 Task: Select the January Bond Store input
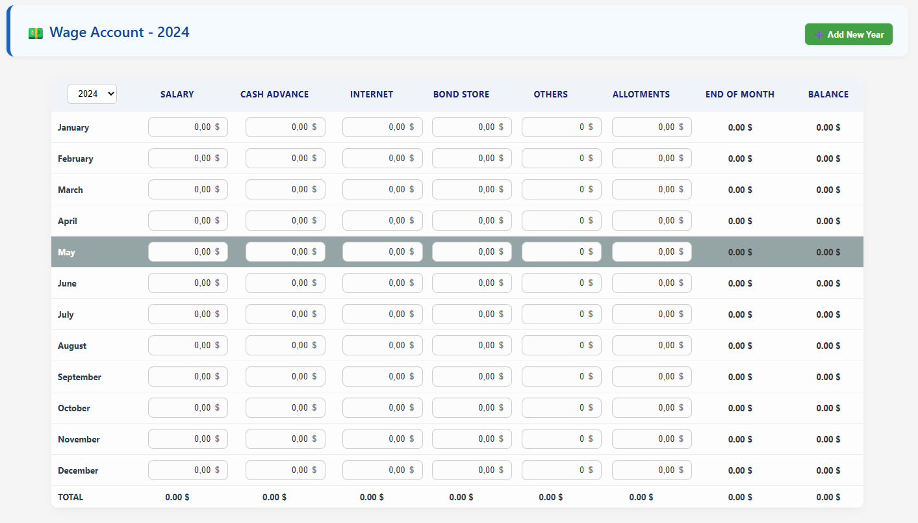472,127
